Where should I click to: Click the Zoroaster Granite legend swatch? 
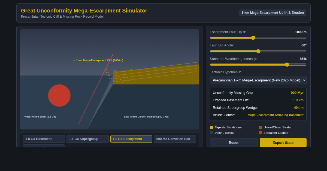(x=261, y=133)
